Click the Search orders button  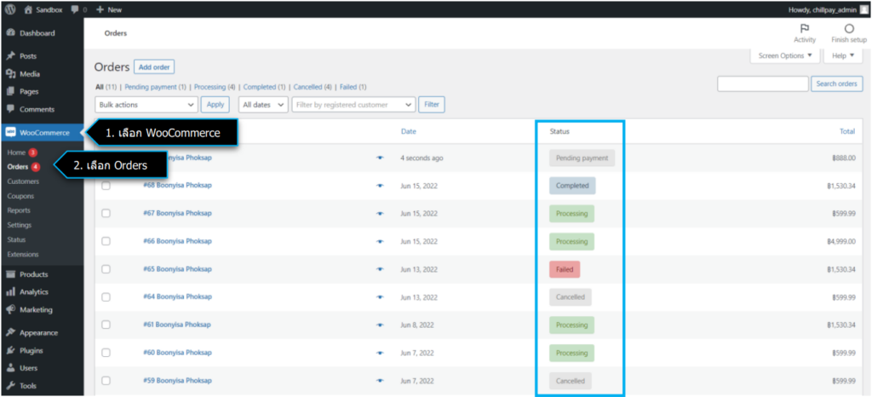click(837, 84)
